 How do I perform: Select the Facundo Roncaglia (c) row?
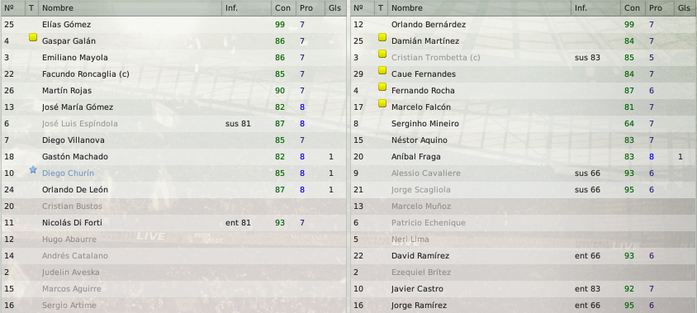[173, 74]
